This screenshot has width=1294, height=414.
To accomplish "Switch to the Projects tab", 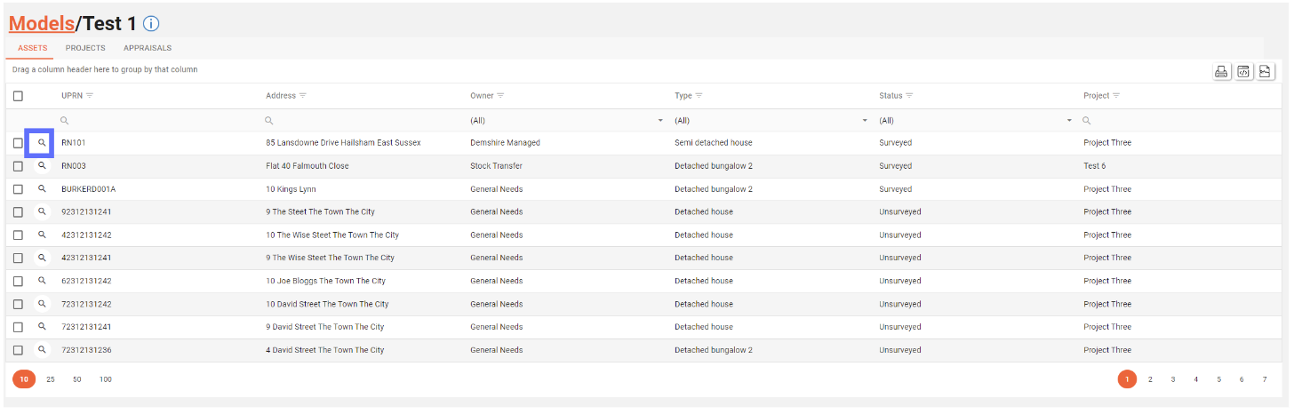I will pos(85,48).
